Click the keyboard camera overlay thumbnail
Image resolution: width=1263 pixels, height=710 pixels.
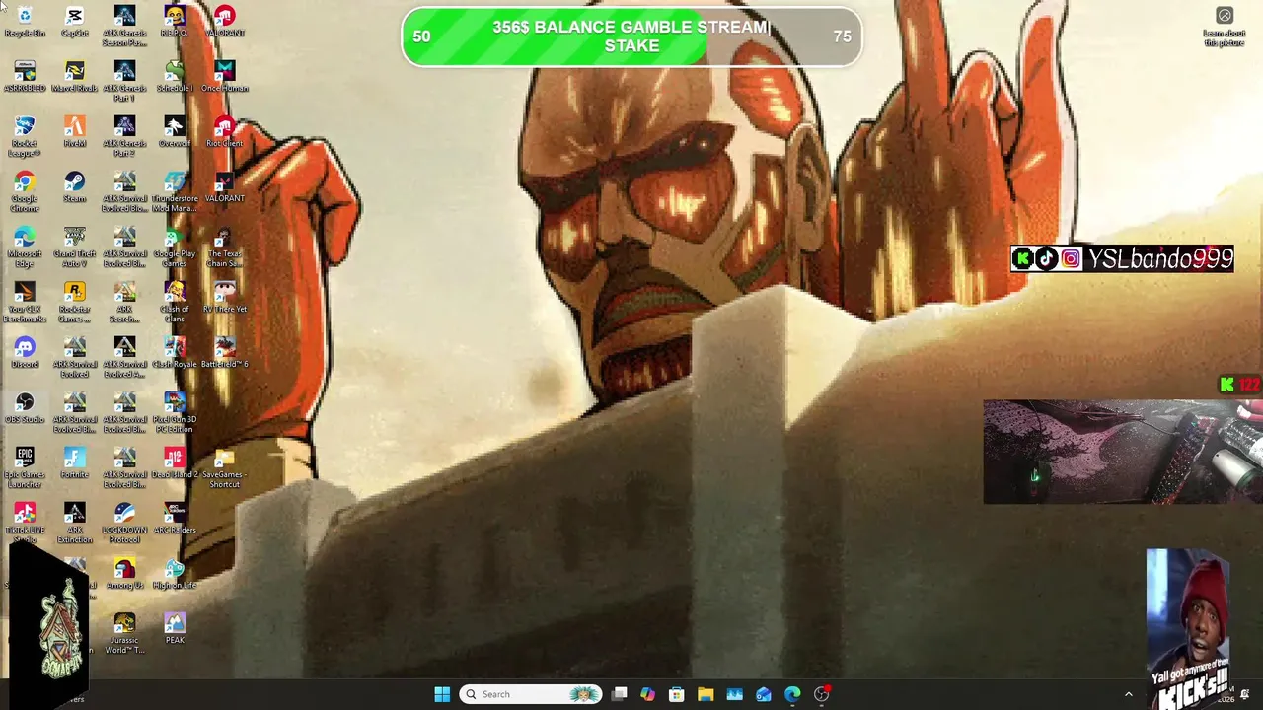click(x=1123, y=452)
